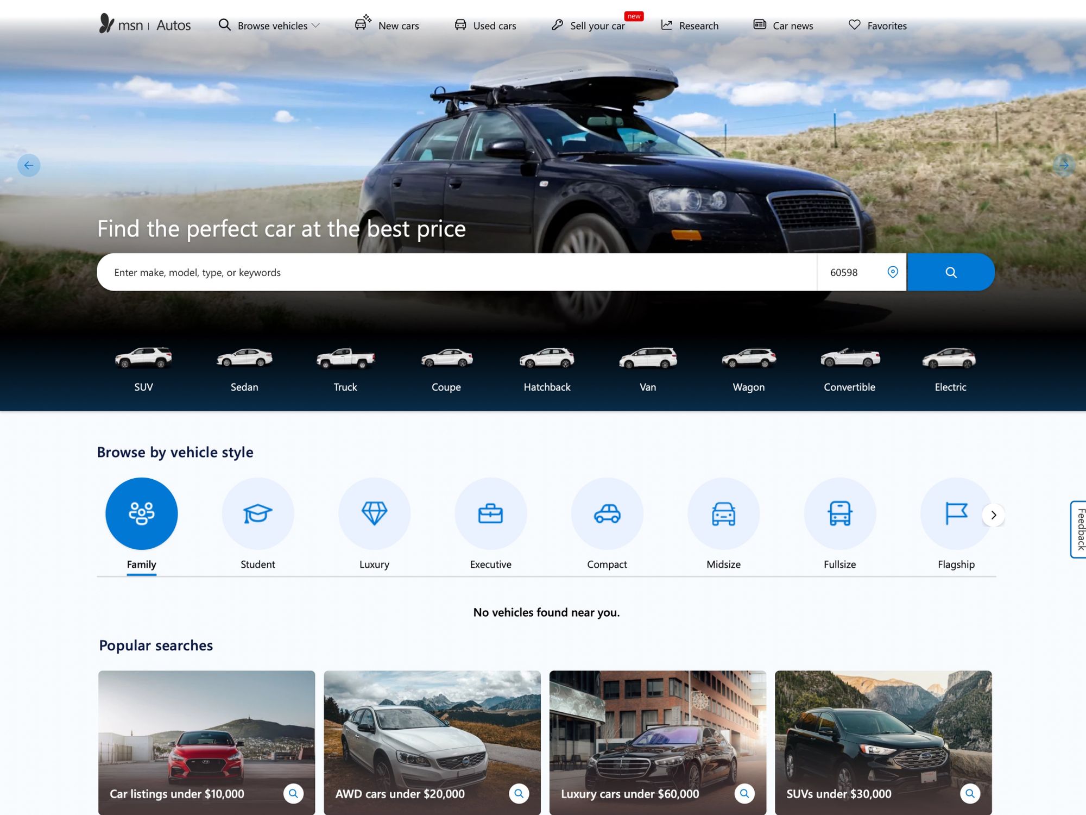The width and height of the screenshot is (1086, 815).
Task: Open SUVs under $30,000 search thumbnail
Action: (883, 743)
